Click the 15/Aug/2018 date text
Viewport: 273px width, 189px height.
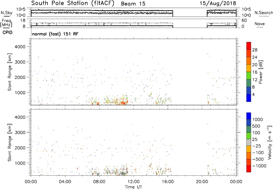click(x=218, y=3)
